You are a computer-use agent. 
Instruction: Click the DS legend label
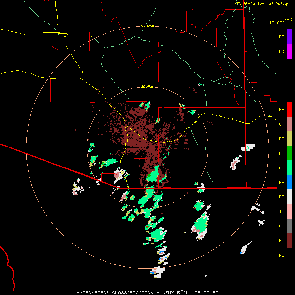[x=281, y=197]
